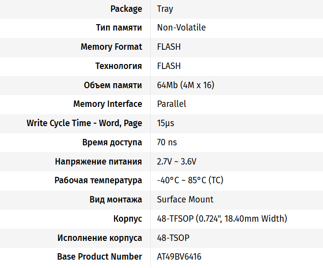Select the "Parallel" interface value
This screenshot has width=323, height=268.
coord(171,104)
